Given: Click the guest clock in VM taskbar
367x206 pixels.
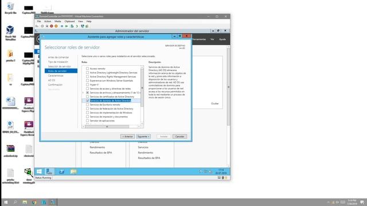Looking at the screenshot, I should click(221, 172).
